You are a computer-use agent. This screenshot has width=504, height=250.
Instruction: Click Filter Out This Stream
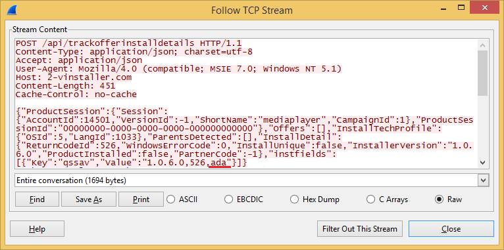pyautogui.click(x=360, y=229)
